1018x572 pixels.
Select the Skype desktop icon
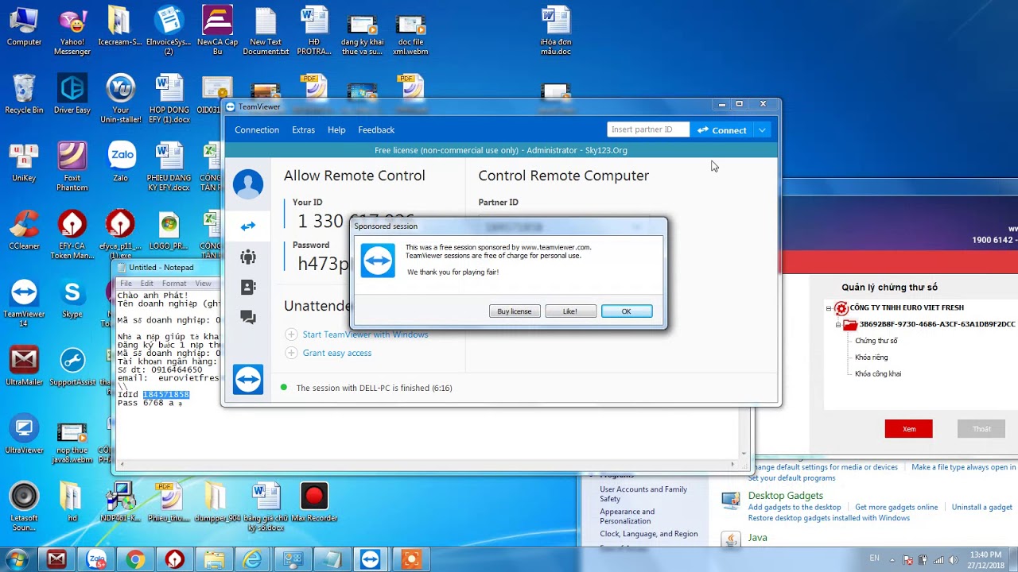tap(72, 300)
